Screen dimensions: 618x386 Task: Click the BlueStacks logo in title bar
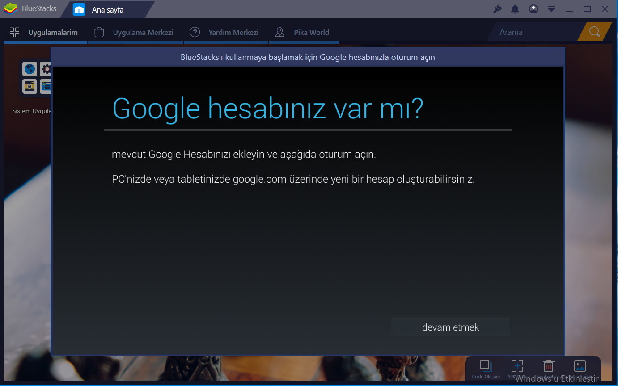[11, 9]
